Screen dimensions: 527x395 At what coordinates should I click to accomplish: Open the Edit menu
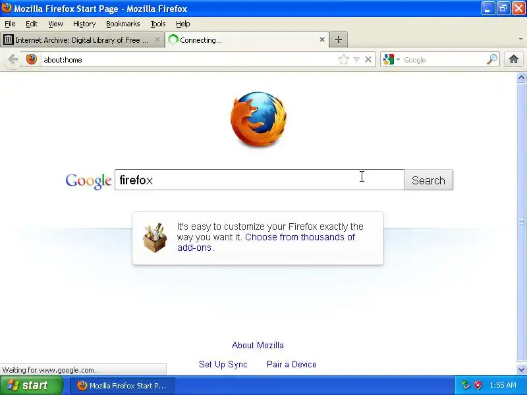[32, 24]
